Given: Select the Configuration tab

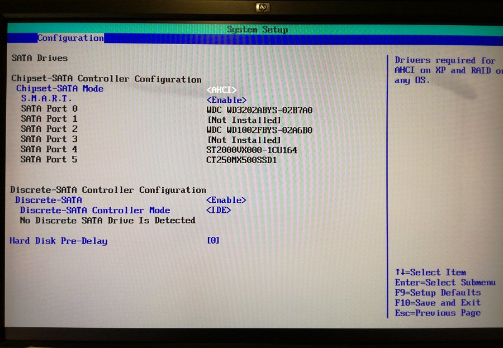Looking at the screenshot, I should tap(70, 38).
